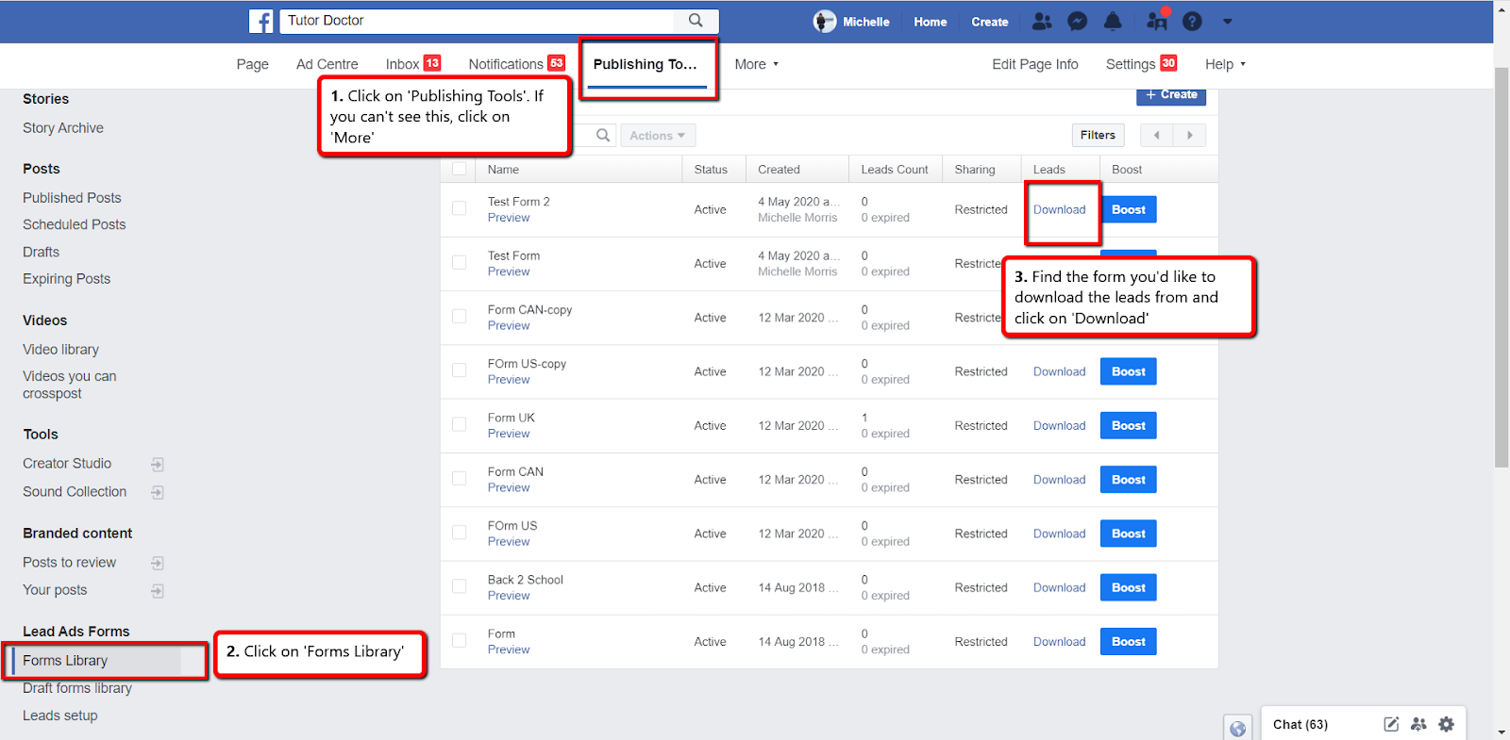Check the Form UK row checkbox

tap(460, 424)
